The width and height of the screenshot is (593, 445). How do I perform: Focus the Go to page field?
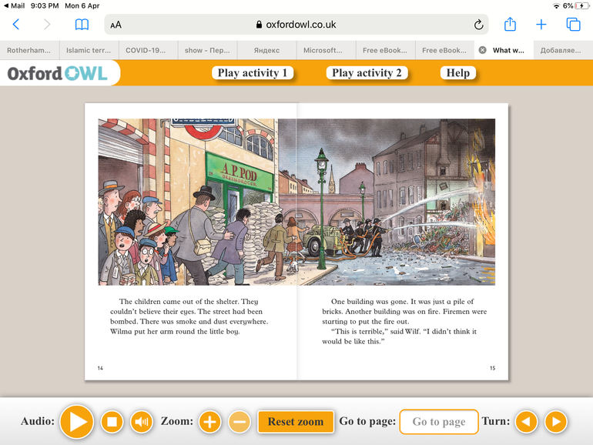[438, 421]
